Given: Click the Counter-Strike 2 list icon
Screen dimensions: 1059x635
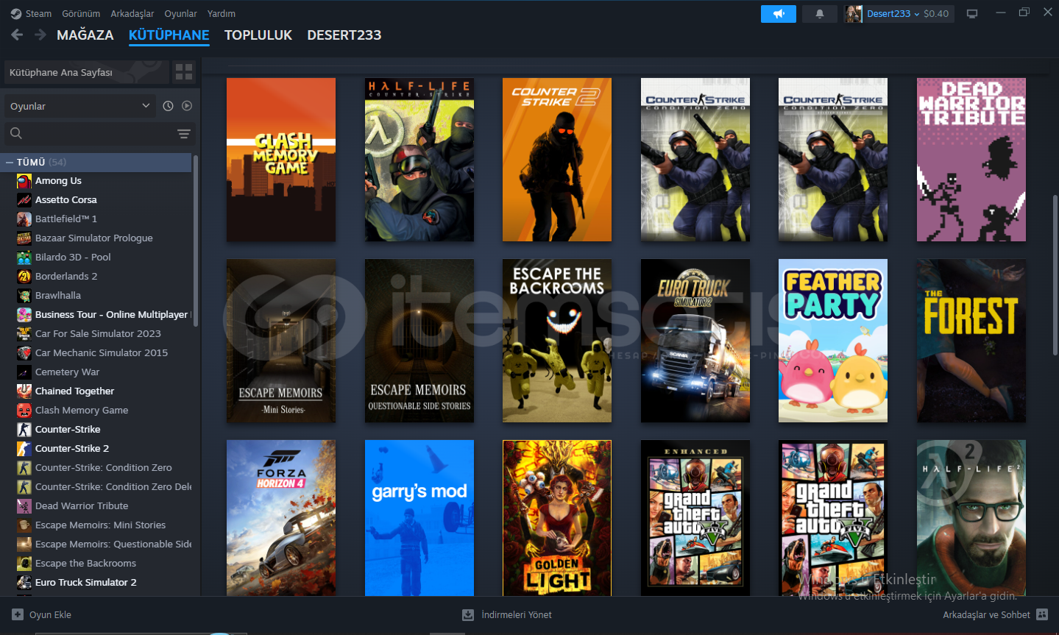Looking at the screenshot, I should tap(24, 448).
